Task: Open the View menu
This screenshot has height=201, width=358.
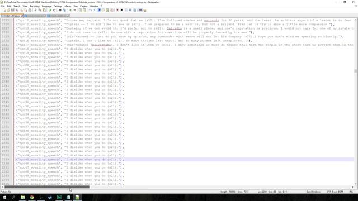Action: [25, 6]
